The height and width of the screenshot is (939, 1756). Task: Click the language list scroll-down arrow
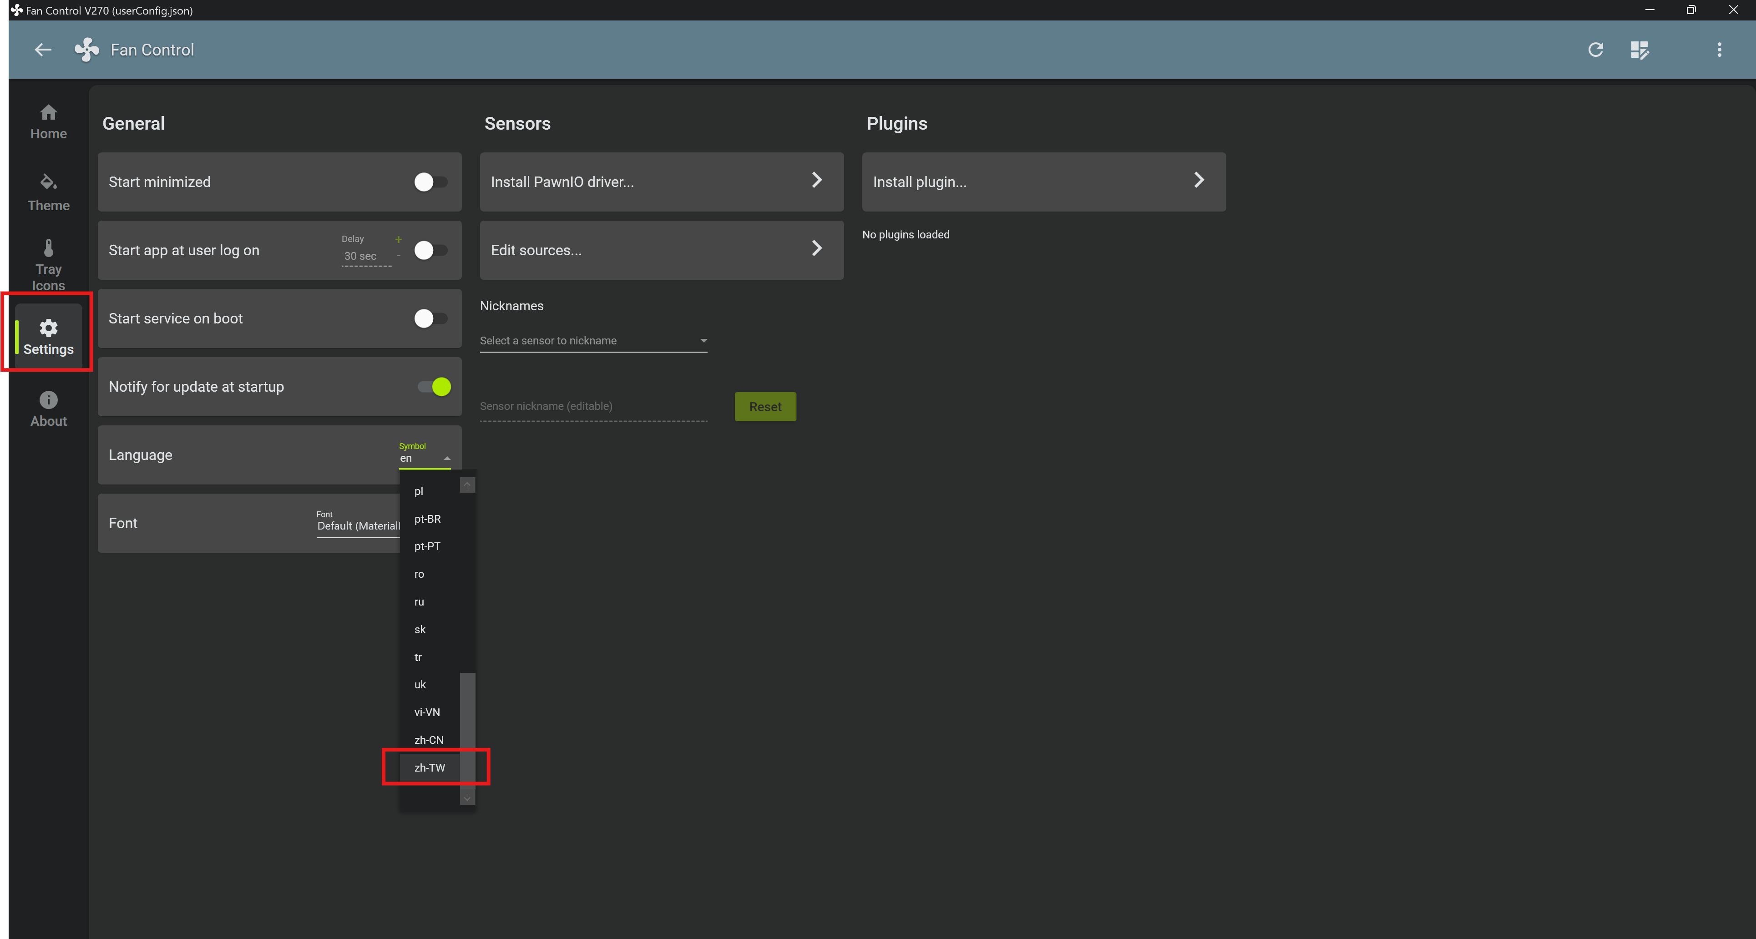(x=467, y=797)
